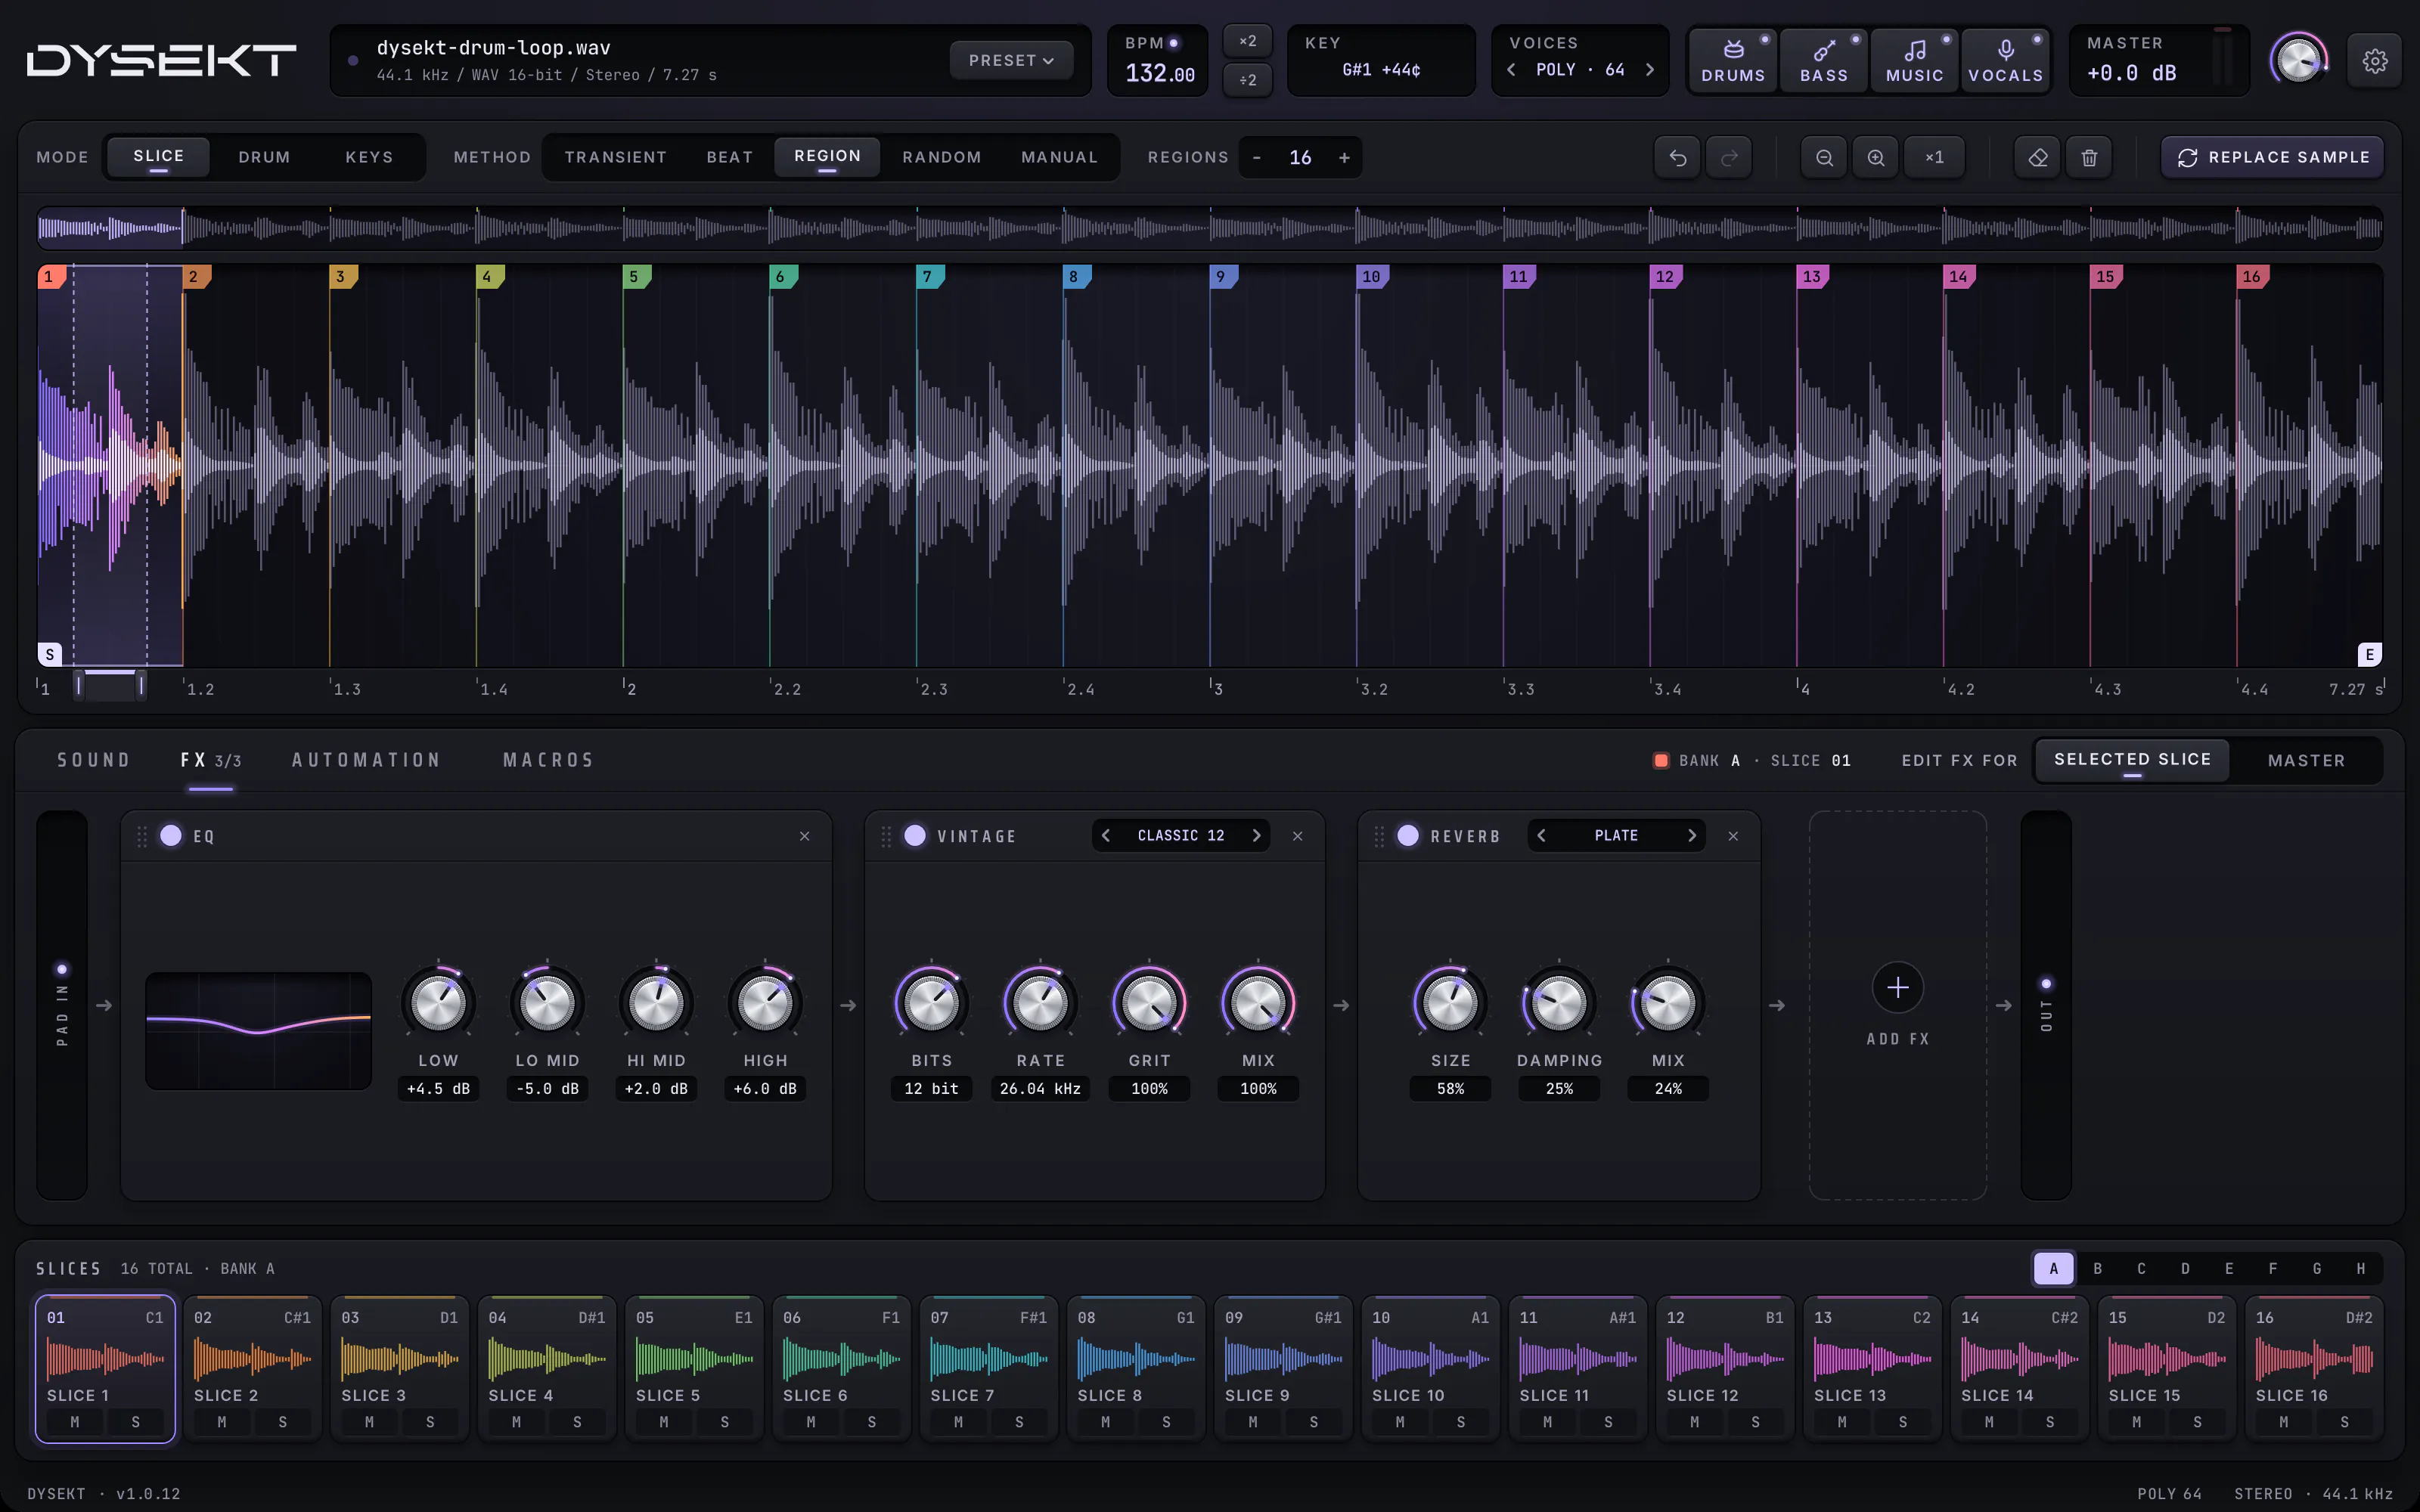The width and height of the screenshot is (2420, 1512).
Task: Open the settings gear icon
Action: click(2374, 61)
